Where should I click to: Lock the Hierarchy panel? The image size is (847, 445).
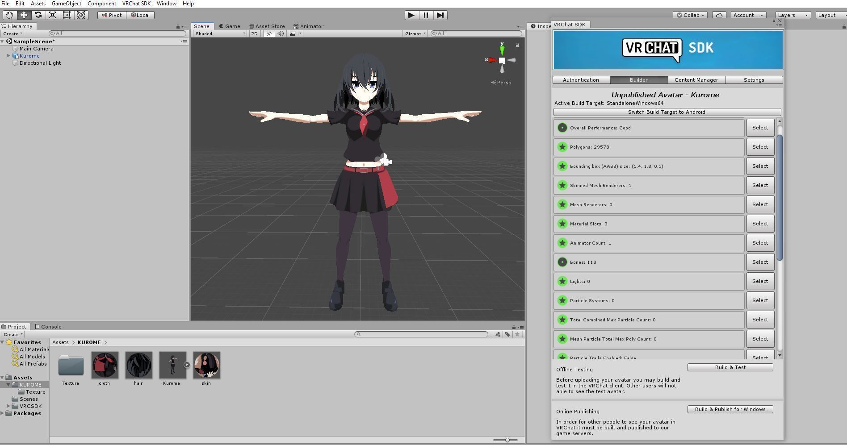pos(178,27)
